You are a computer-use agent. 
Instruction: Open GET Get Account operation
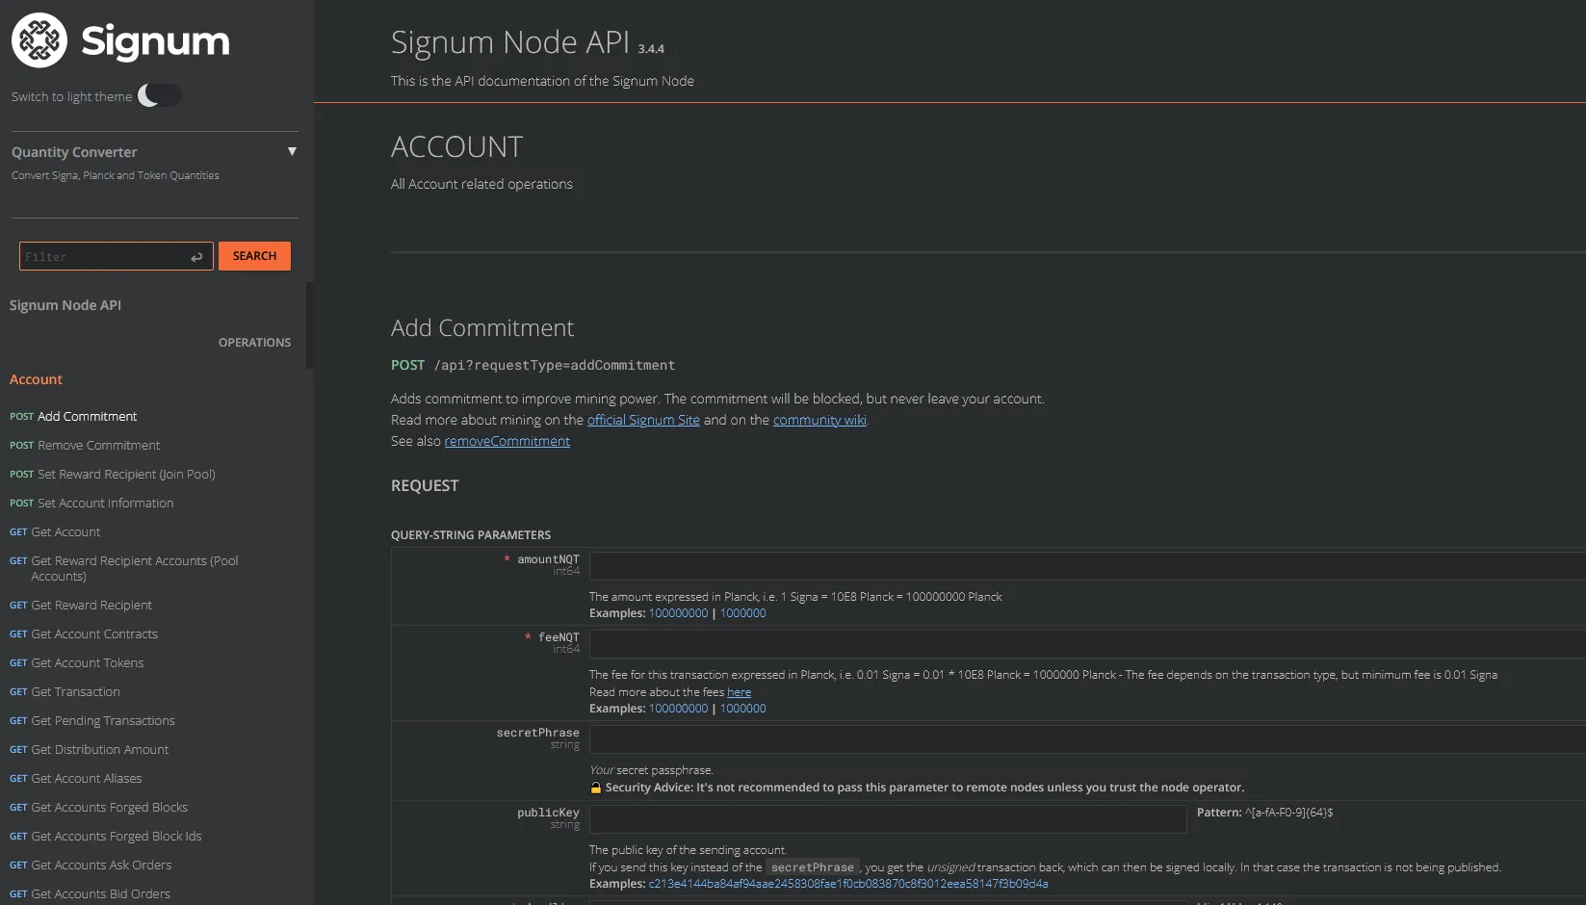click(55, 531)
